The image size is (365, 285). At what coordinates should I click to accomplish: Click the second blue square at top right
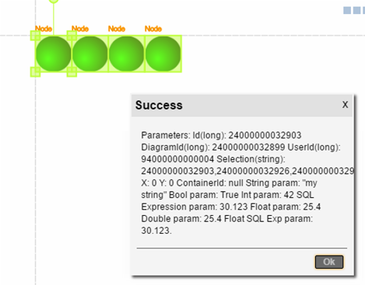[x=356, y=10]
